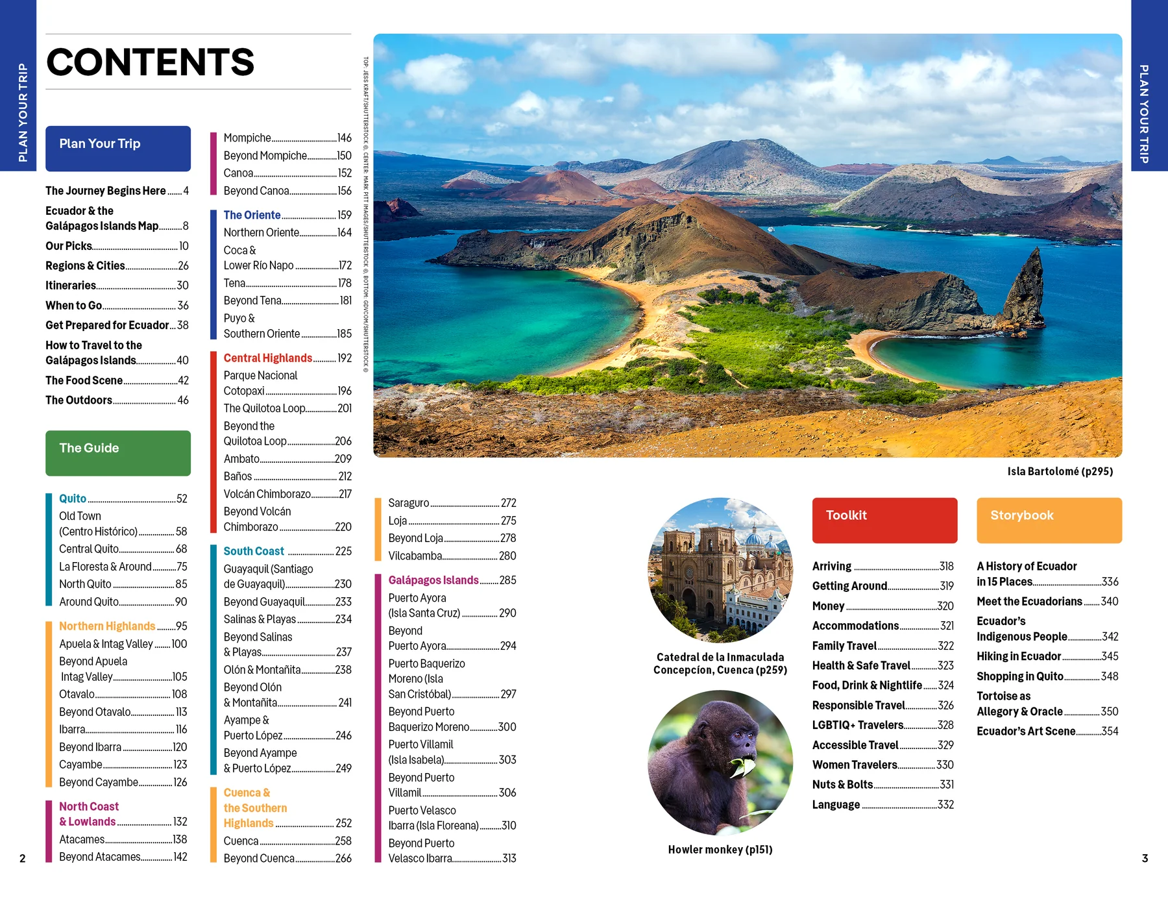Click The Food Scene entry
This screenshot has height=899, width=1168.
84,380
